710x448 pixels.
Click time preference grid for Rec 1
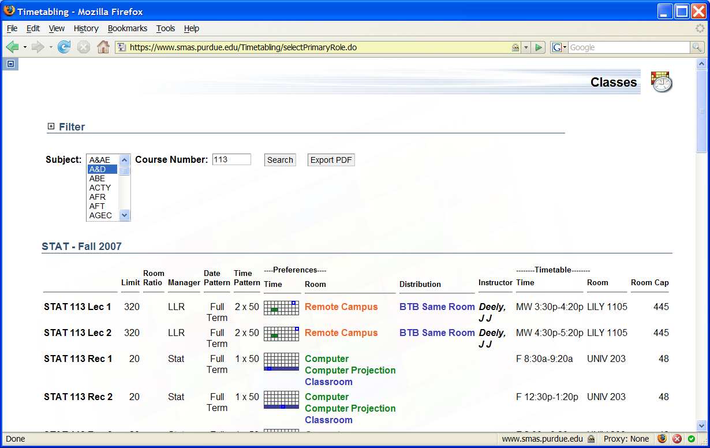[x=282, y=361]
